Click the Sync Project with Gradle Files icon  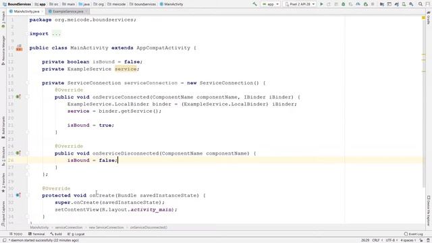click(396, 4)
